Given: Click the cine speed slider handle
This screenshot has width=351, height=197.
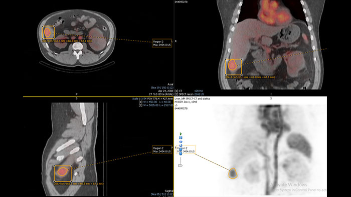Looking at the screenshot, I should (181, 165).
